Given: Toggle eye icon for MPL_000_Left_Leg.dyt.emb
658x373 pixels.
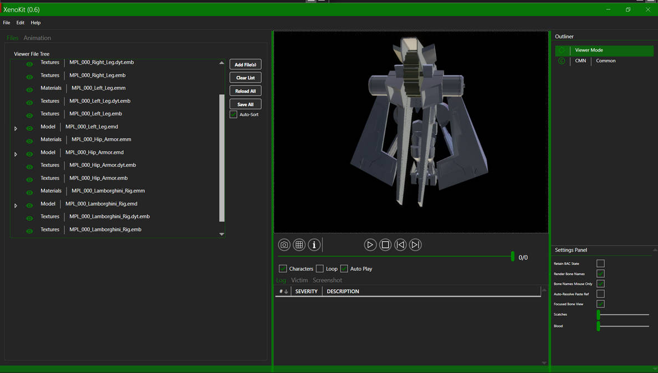Looking at the screenshot, I should [29, 103].
